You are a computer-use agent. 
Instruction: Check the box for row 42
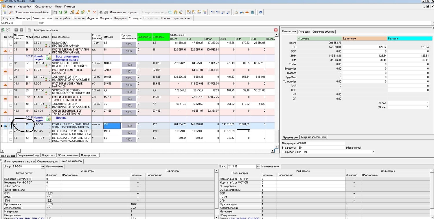pyautogui.click(x=11, y=133)
